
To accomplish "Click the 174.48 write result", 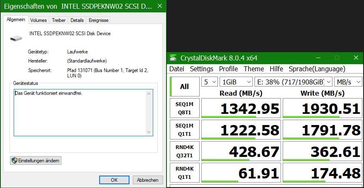I will [x=322, y=173].
